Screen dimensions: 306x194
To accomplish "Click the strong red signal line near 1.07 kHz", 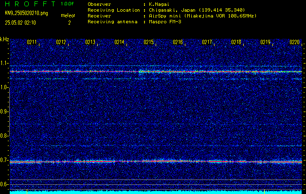I will coord(156,72).
